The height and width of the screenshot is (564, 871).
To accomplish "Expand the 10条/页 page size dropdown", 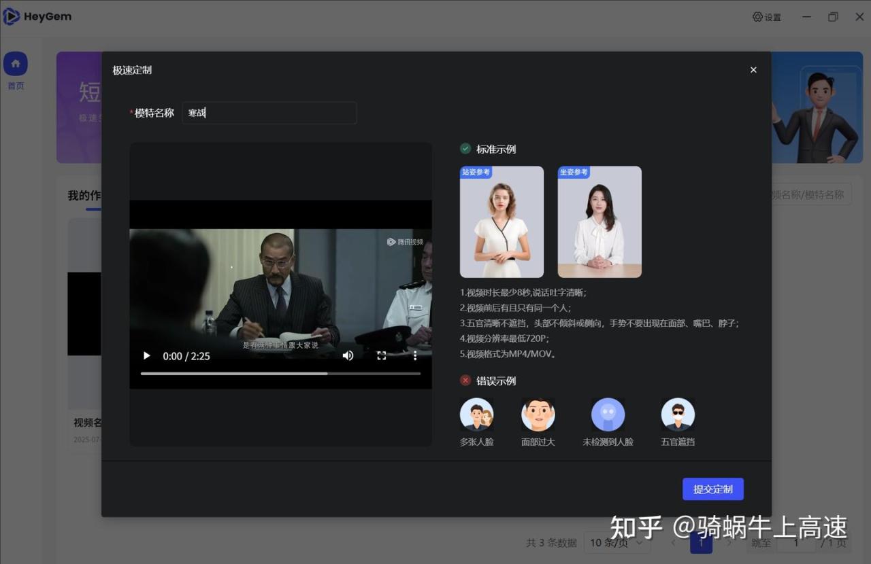I will coord(617,543).
